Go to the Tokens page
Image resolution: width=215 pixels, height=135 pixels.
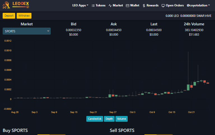[x=101, y=6]
